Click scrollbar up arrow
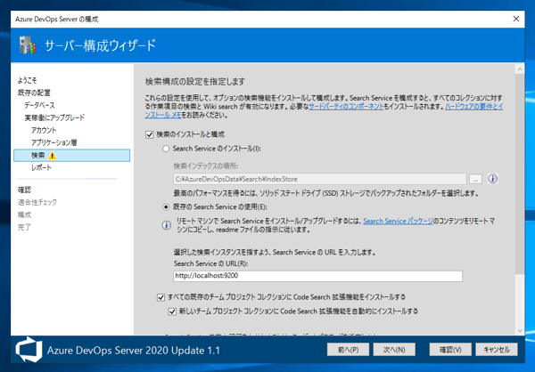The height and width of the screenshot is (372, 535). pyautogui.click(x=520, y=69)
